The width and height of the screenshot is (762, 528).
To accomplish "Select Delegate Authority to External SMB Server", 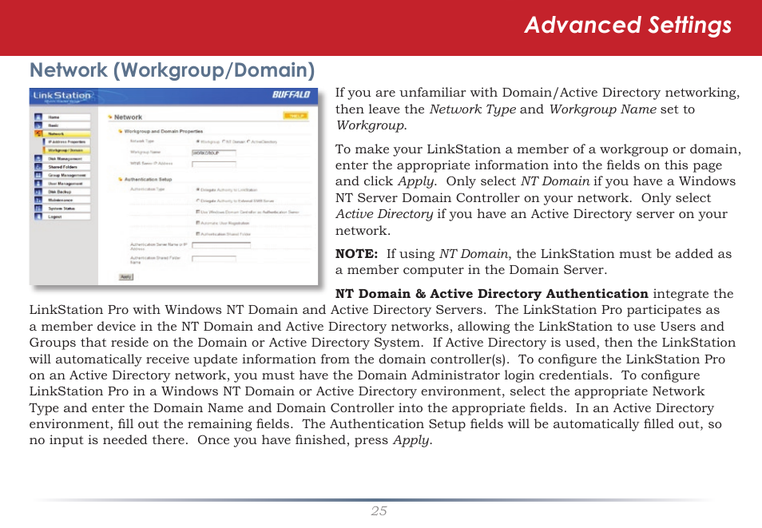I will point(198,200).
